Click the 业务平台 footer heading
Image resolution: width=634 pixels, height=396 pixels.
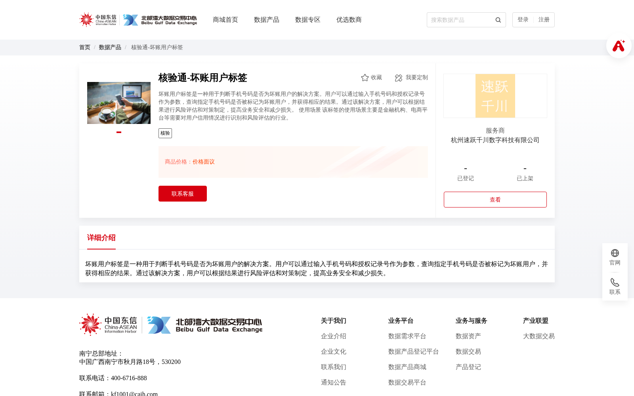coord(401,321)
